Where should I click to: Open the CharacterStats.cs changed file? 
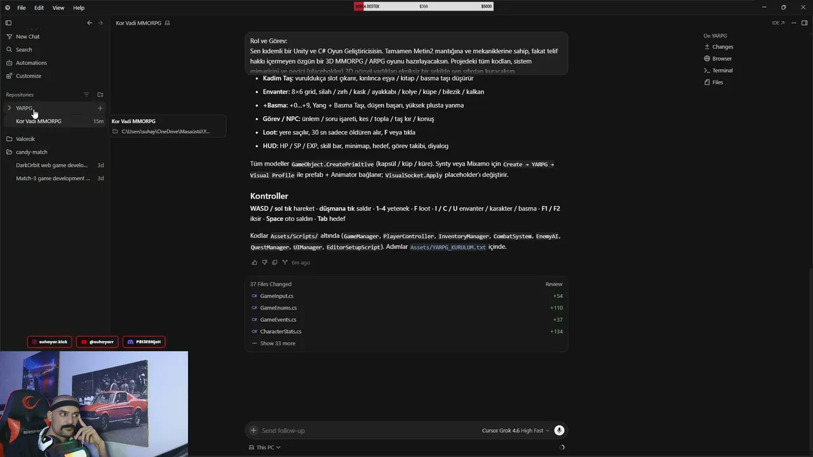(406, 331)
